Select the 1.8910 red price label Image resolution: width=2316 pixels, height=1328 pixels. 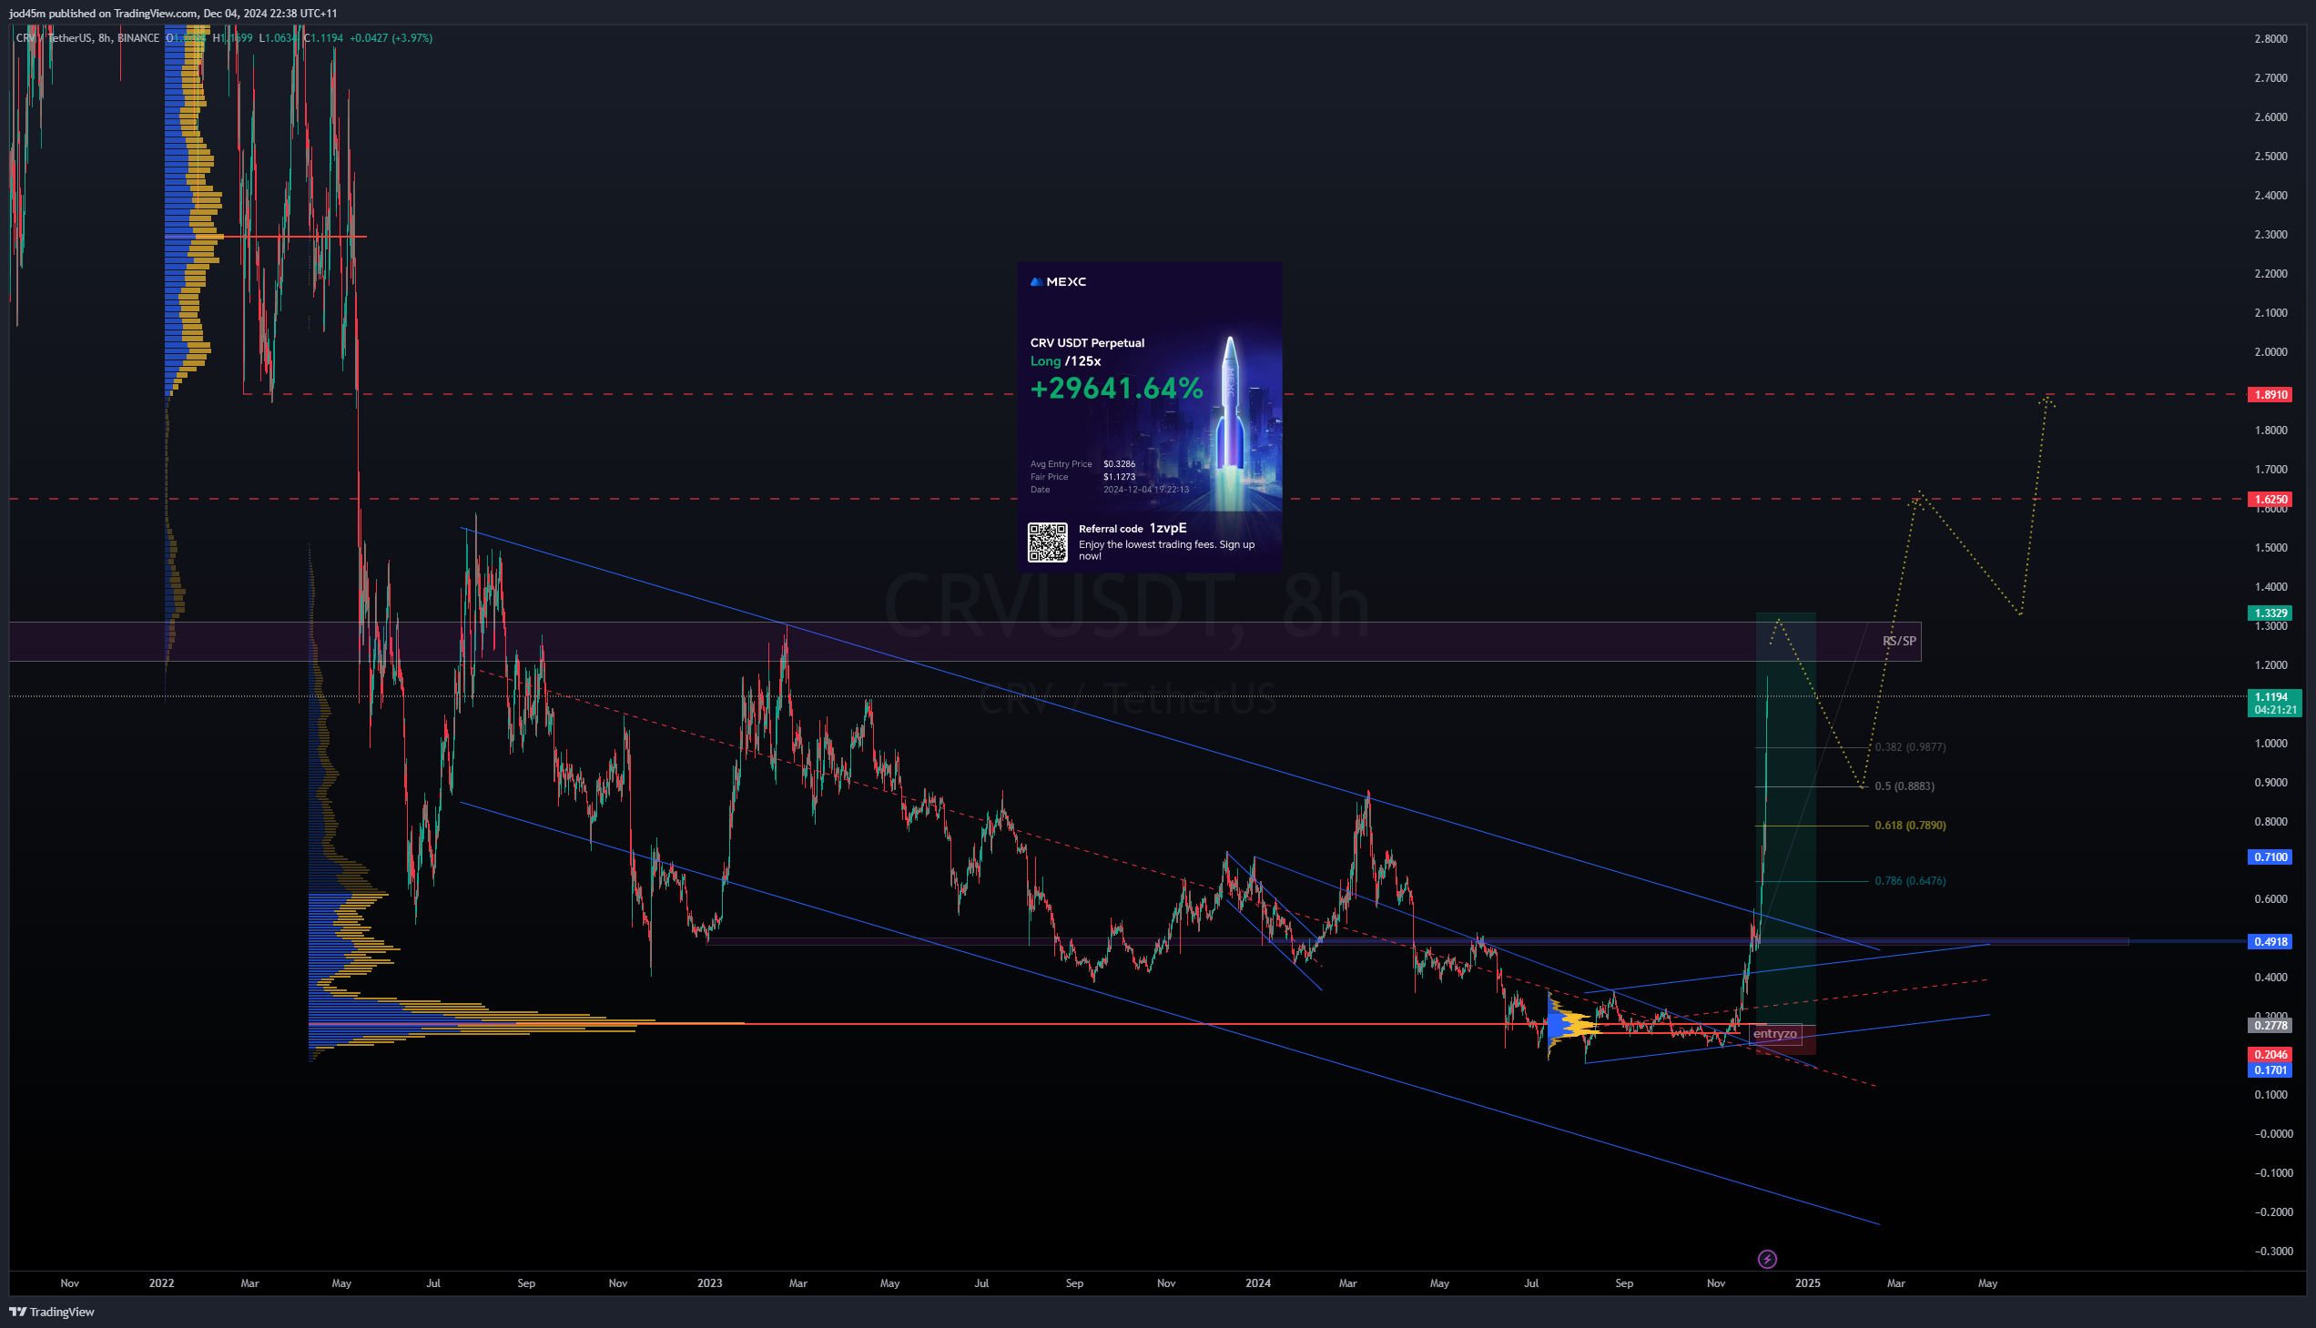(2270, 395)
